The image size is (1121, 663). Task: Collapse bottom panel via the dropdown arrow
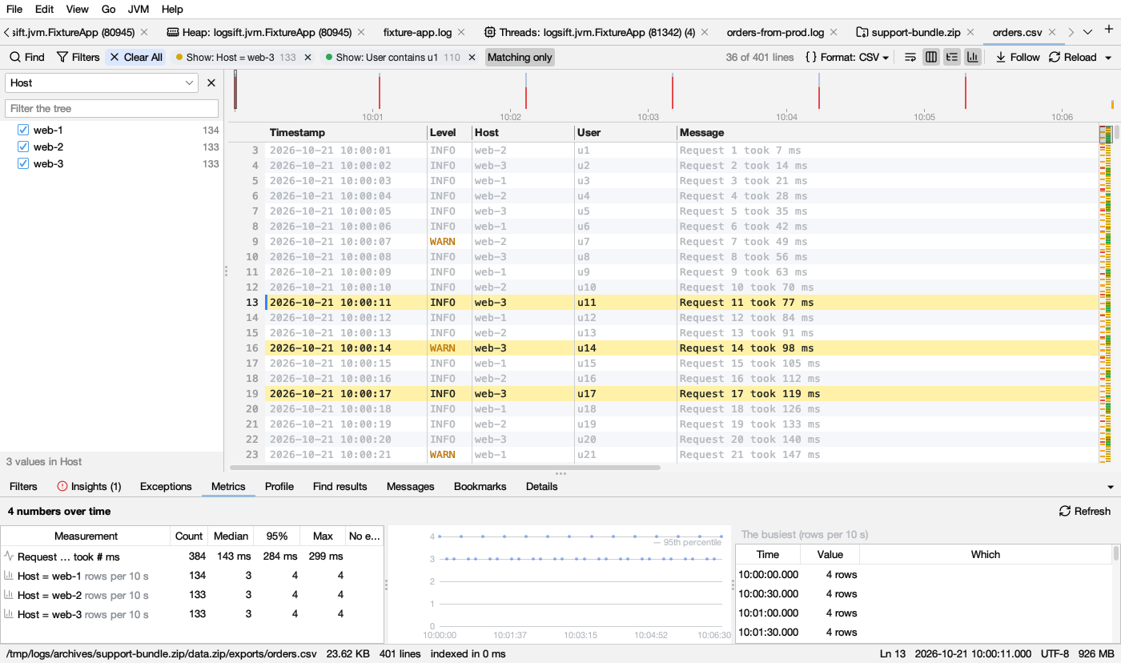point(1111,487)
